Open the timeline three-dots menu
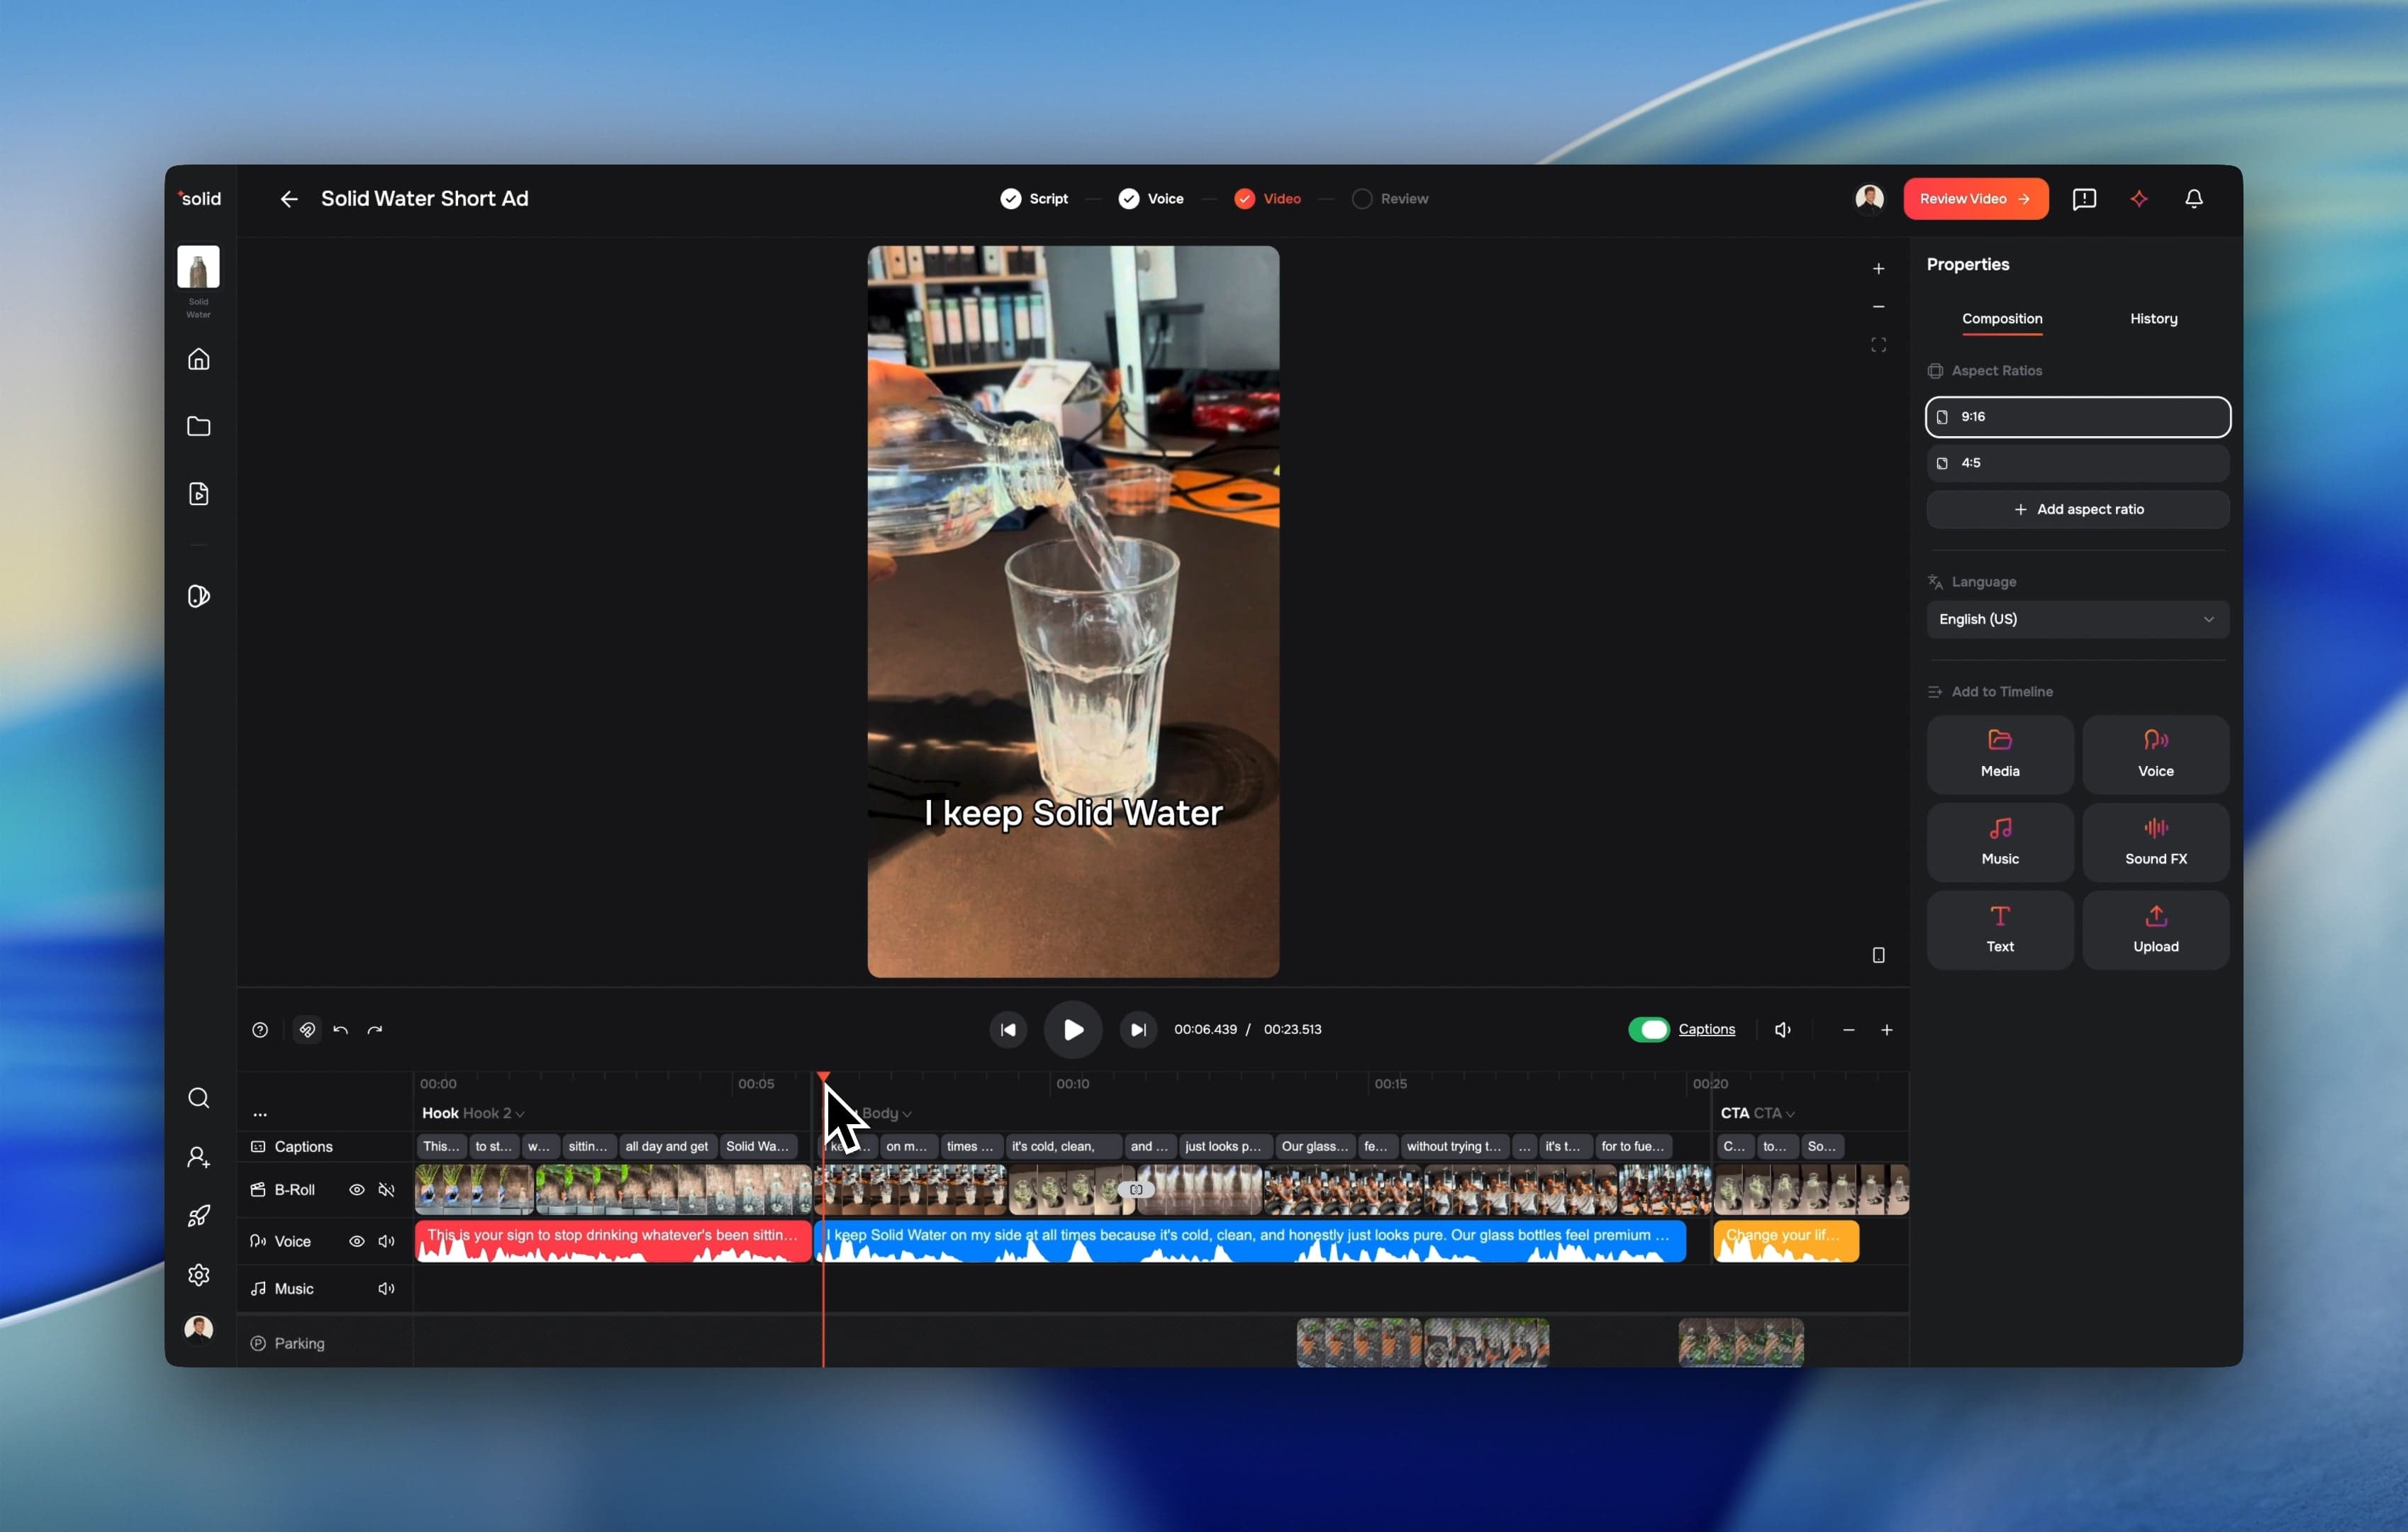Viewport: 2408px width, 1532px height. pos(260,1114)
